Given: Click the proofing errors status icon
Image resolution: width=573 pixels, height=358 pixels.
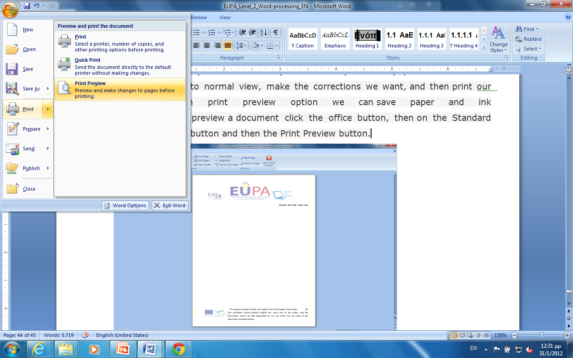Looking at the screenshot, I should coord(86,335).
